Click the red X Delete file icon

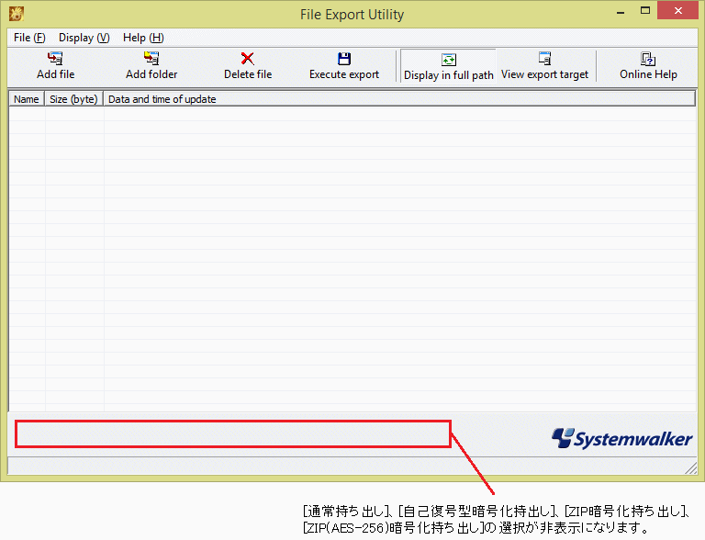(x=247, y=59)
